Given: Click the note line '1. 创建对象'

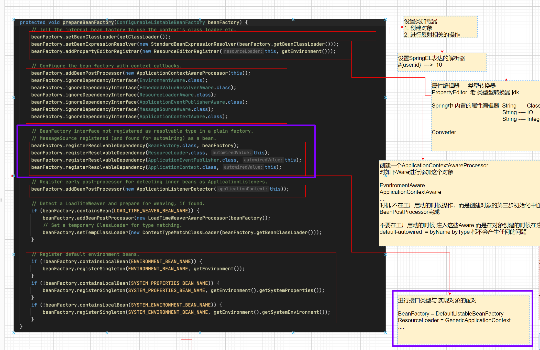Looking at the screenshot, I should [418, 28].
